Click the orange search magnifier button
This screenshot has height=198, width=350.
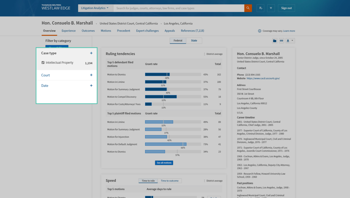coord(248,8)
